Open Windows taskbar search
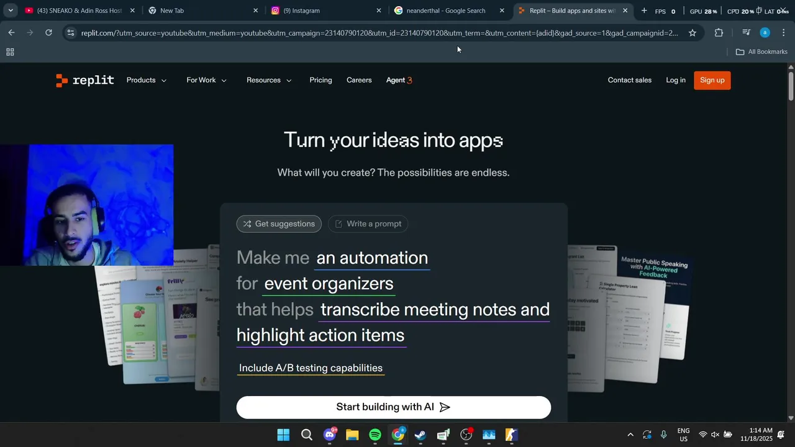Image resolution: width=795 pixels, height=447 pixels. point(307,435)
